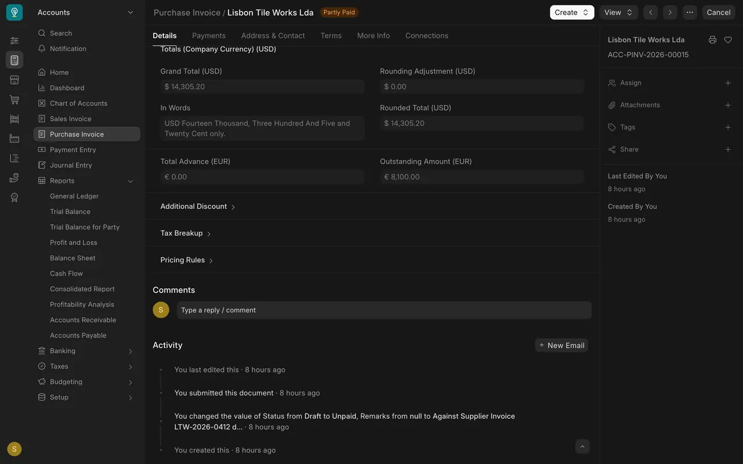
Task: Go to the next document arrow
Action: pos(670,12)
